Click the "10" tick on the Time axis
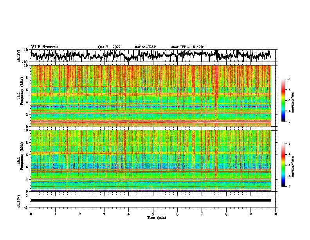 tap(275, 214)
